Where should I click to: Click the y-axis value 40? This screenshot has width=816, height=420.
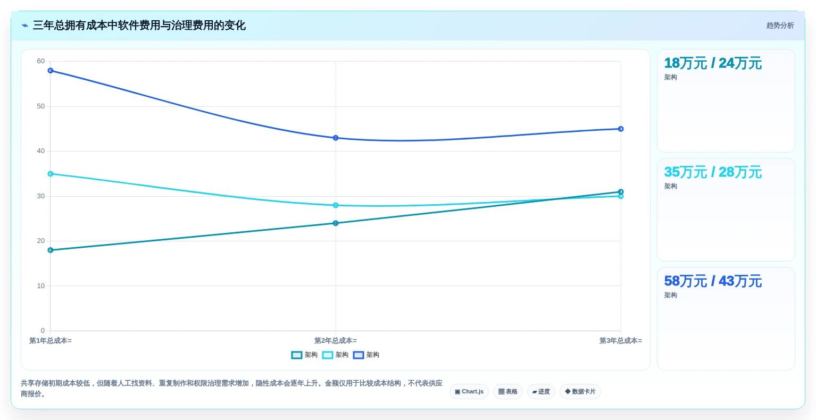(x=41, y=151)
